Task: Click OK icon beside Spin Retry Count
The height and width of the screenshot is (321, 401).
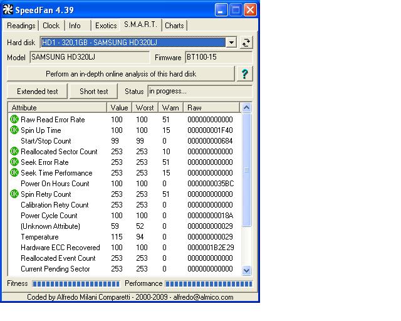Action: 14,194
